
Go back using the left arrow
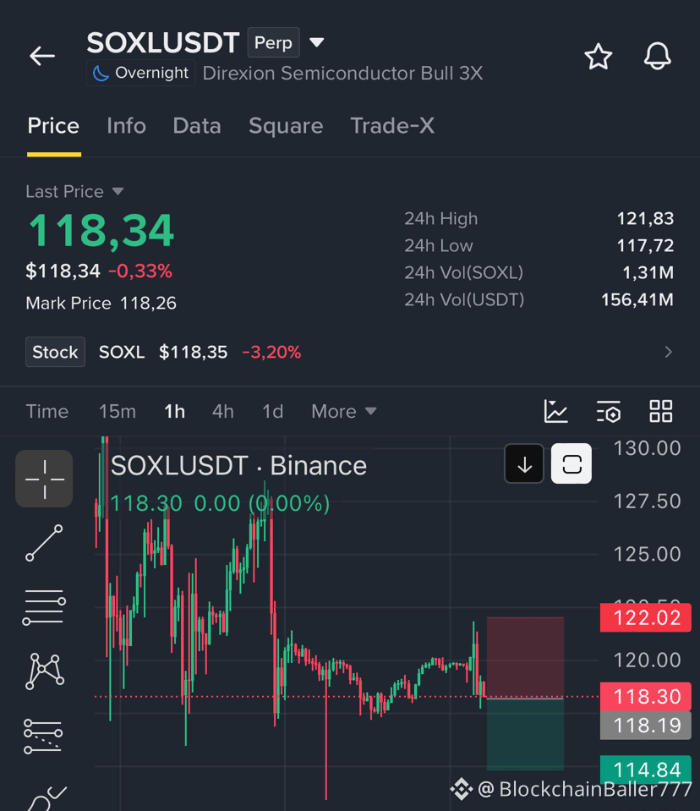[x=42, y=56]
